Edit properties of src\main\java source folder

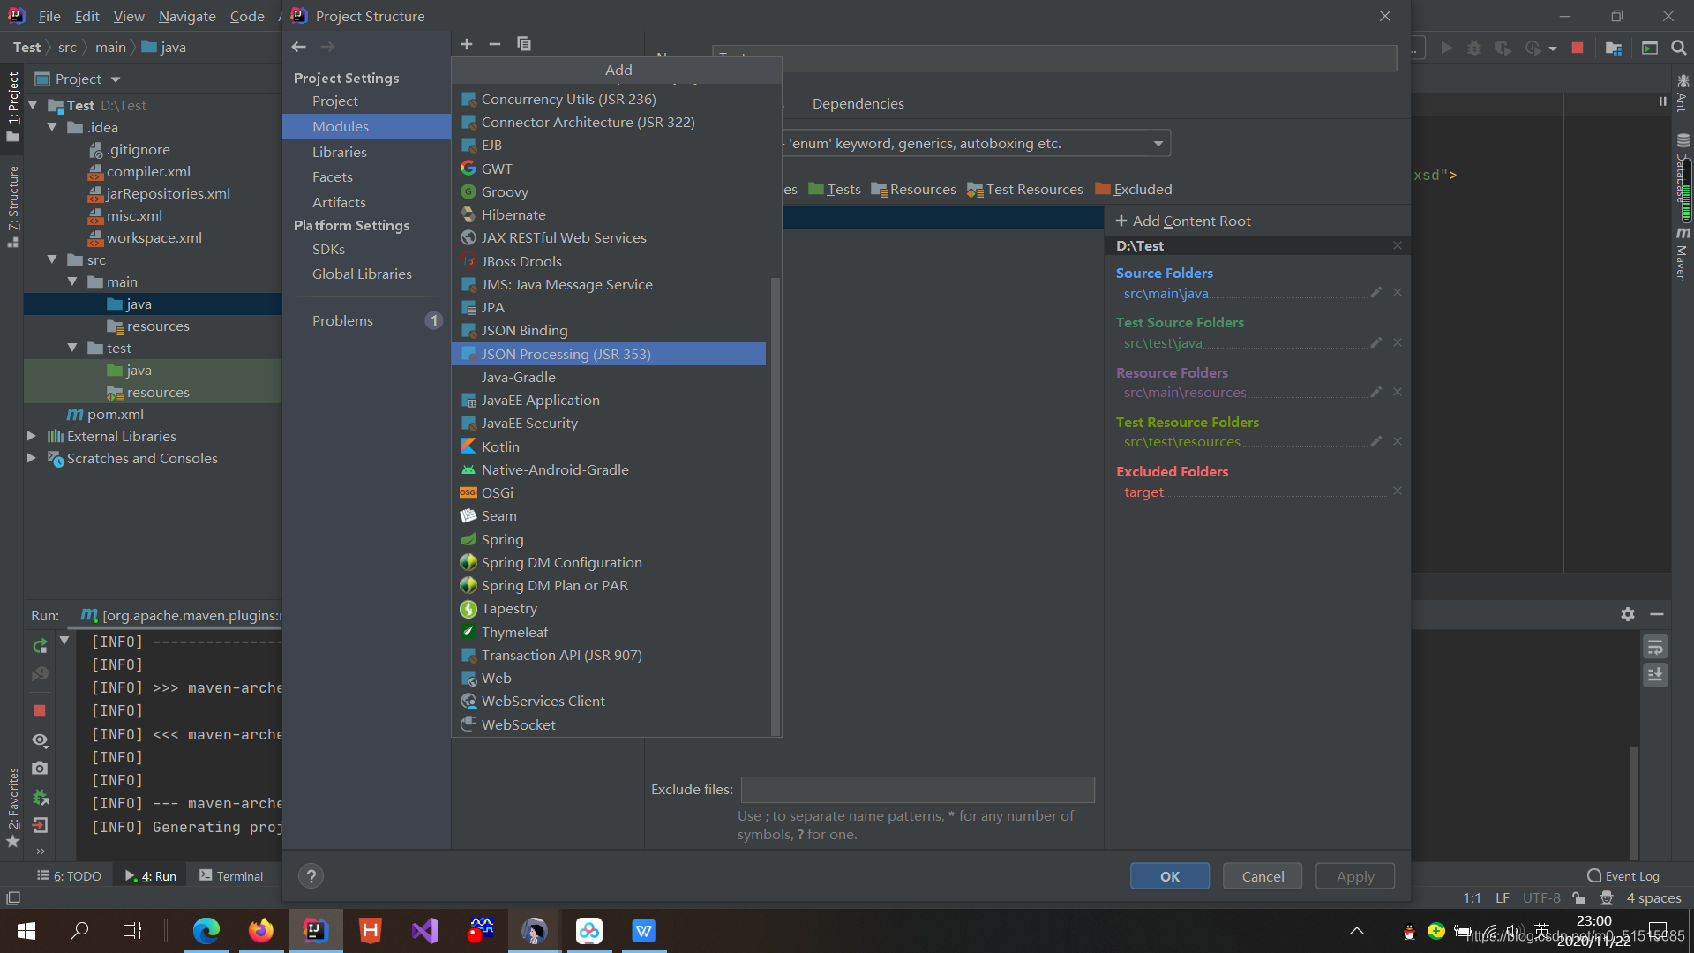click(x=1375, y=292)
